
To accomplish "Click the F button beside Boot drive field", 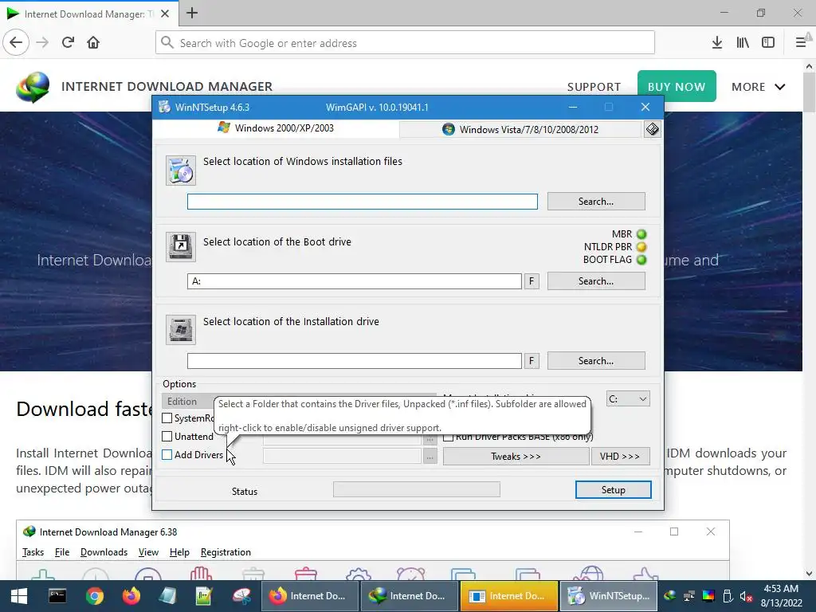I will coord(532,281).
